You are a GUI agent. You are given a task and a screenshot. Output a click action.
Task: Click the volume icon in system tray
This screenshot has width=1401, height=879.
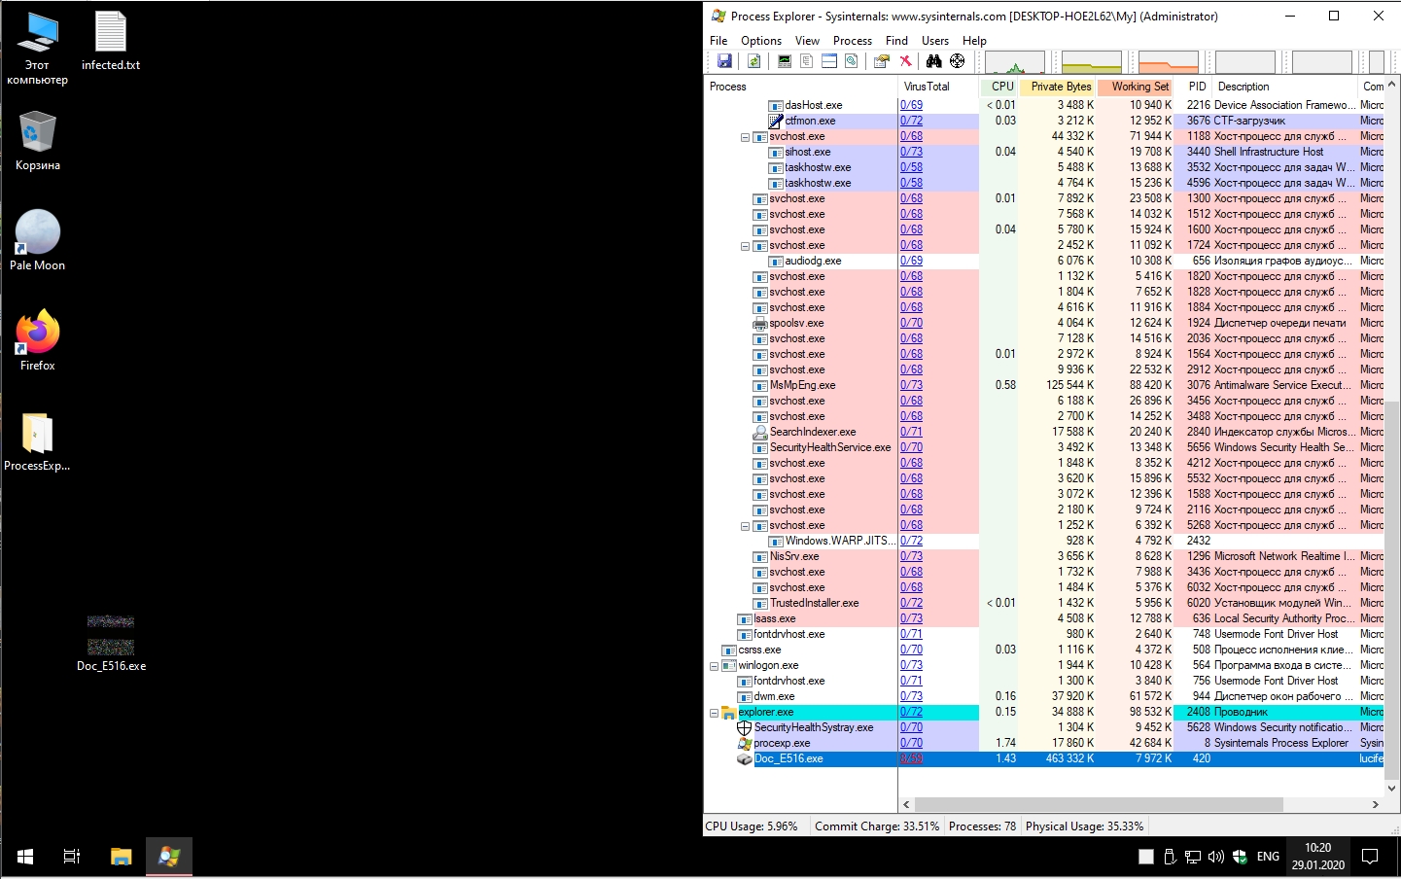[x=1216, y=857]
